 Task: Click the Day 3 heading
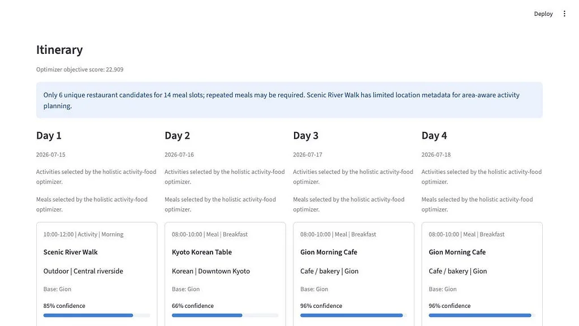point(306,136)
